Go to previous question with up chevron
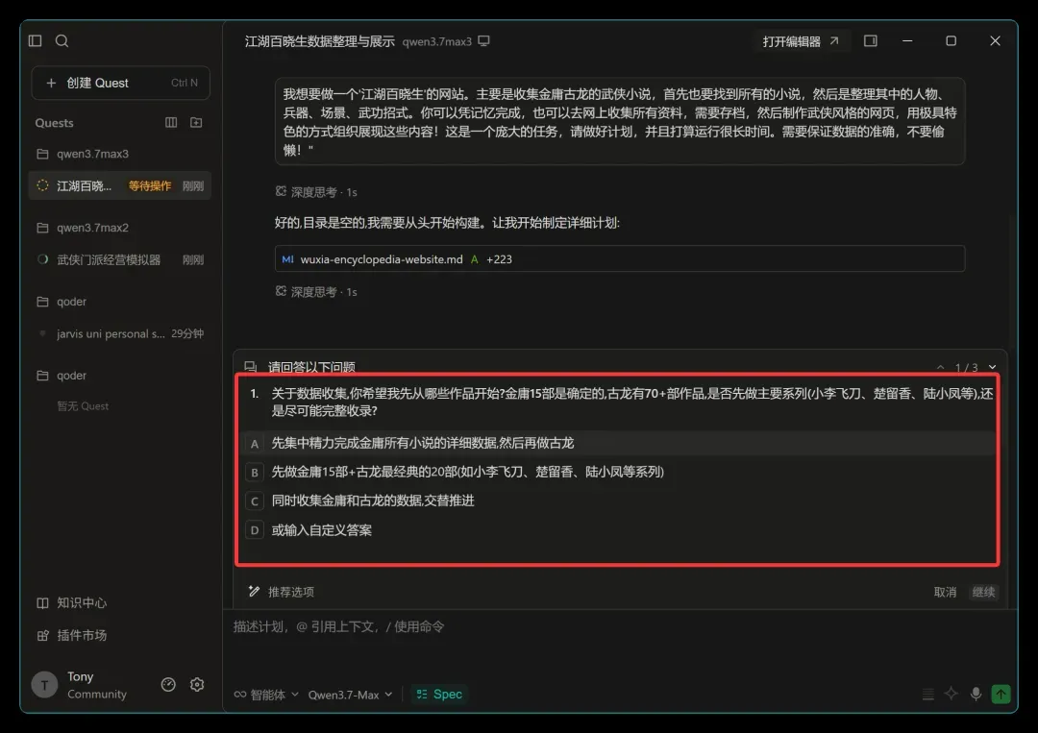1038x733 pixels. (x=940, y=367)
